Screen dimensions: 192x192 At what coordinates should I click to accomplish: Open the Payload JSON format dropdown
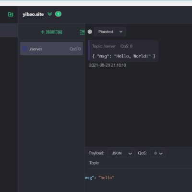(x=121, y=153)
